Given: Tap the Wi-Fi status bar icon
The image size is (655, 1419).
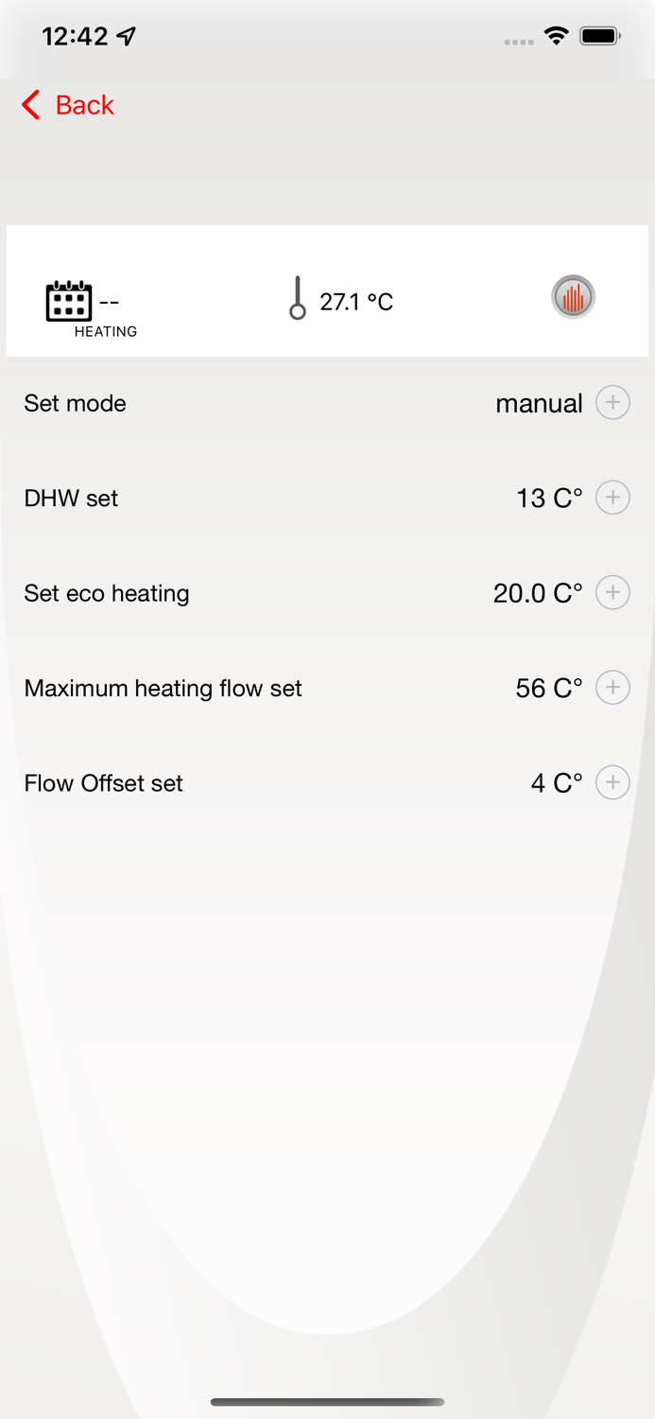Looking at the screenshot, I should 556,36.
